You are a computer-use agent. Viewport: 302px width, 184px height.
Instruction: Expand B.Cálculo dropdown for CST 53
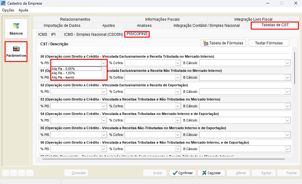(288, 106)
